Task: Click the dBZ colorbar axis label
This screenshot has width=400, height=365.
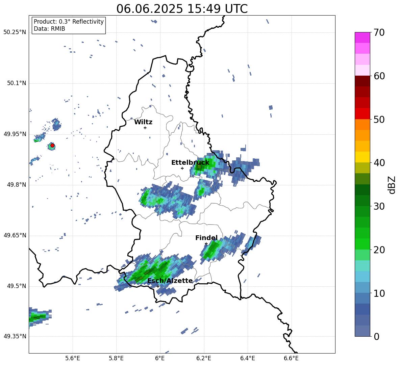Action: (392, 185)
